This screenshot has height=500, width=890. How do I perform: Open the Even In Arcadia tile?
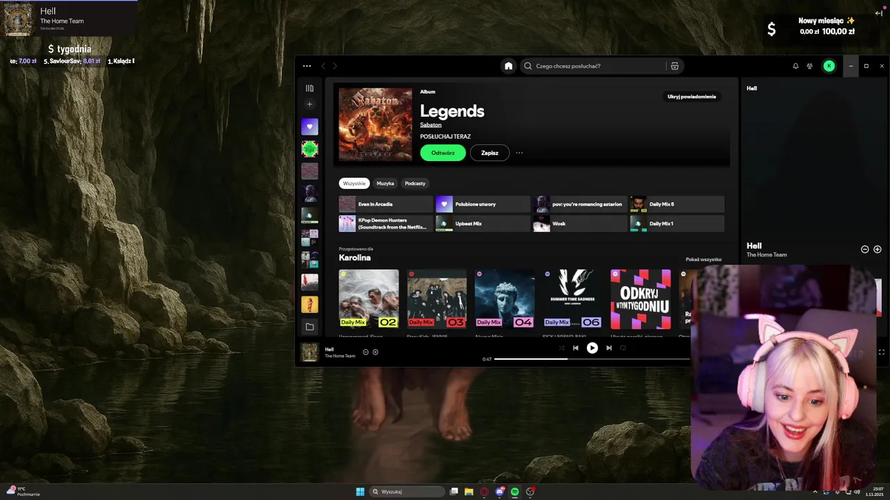(x=386, y=204)
